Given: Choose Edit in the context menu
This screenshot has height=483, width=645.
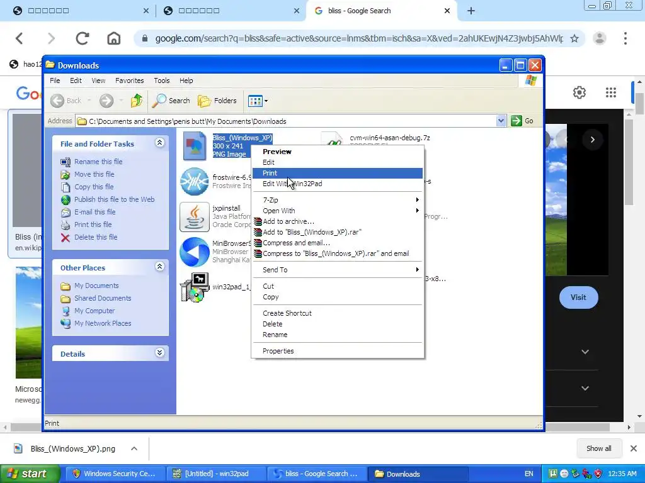Looking at the screenshot, I should pyautogui.click(x=338, y=162).
